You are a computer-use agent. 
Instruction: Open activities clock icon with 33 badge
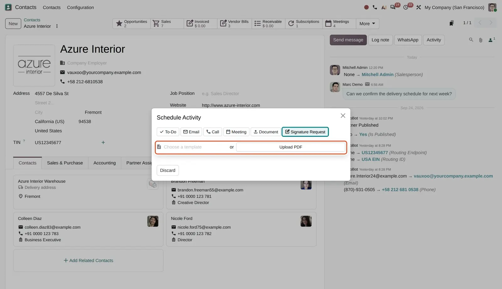tap(406, 7)
